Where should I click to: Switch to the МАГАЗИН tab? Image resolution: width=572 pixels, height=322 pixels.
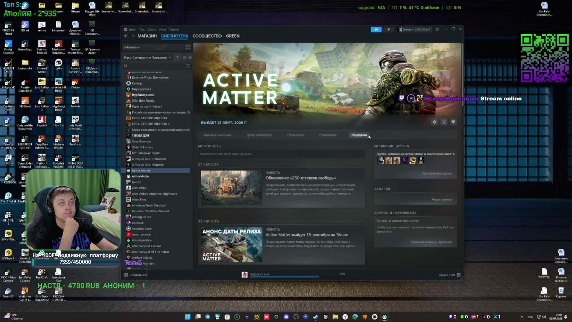pyautogui.click(x=147, y=36)
